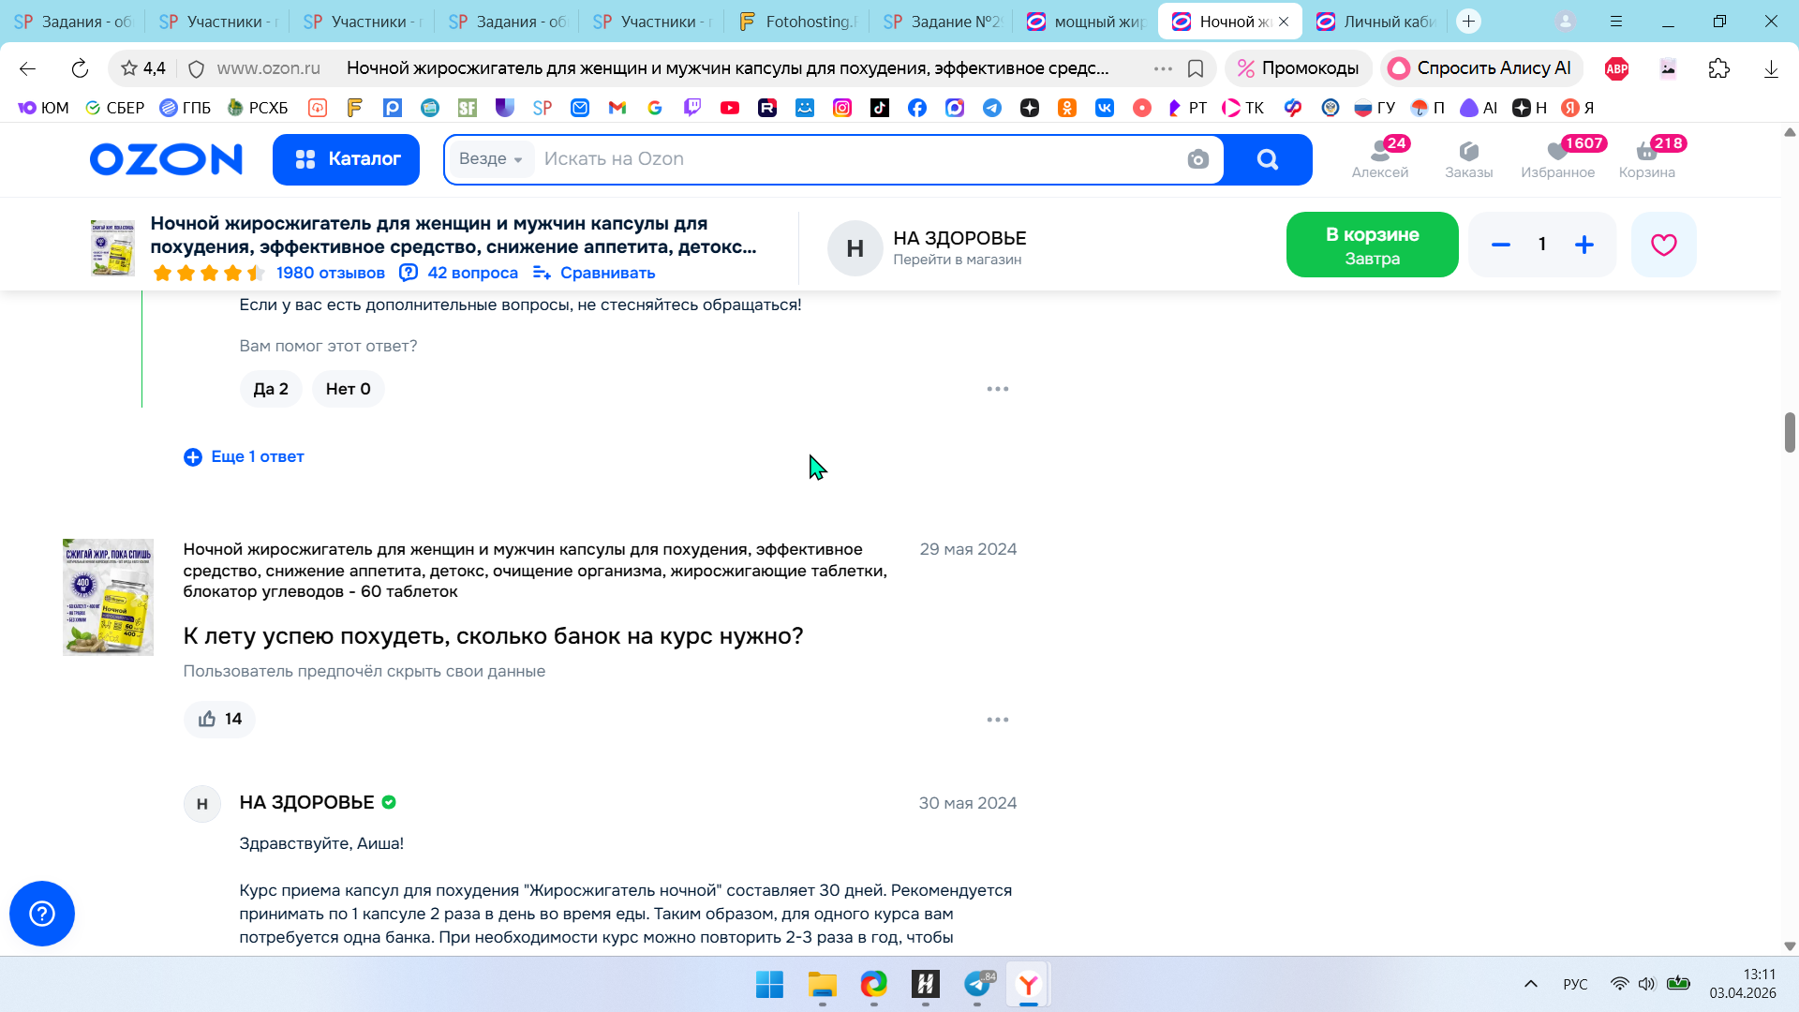Bookmark page with address bar bookmark icon

pyautogui.click(x=1196, y=68)
